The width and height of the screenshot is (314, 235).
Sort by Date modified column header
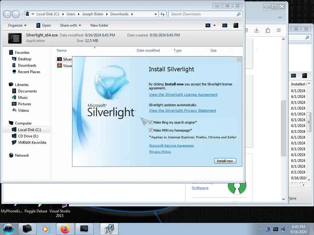coord(148,50)
